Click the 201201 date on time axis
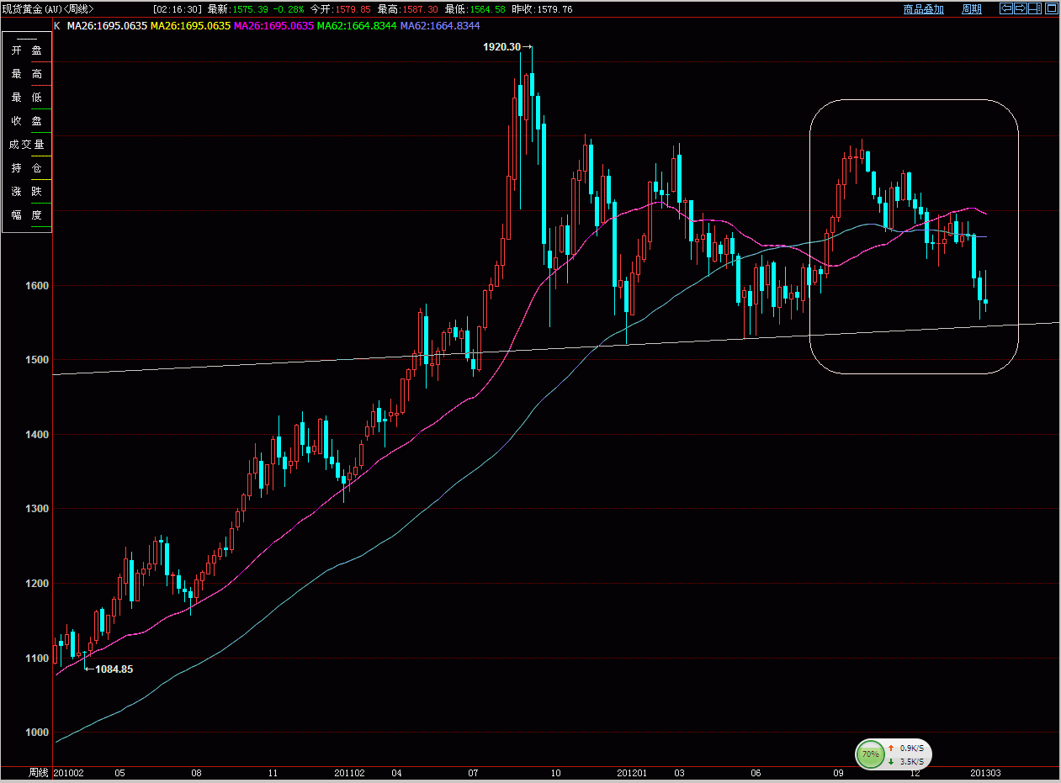 632,772
